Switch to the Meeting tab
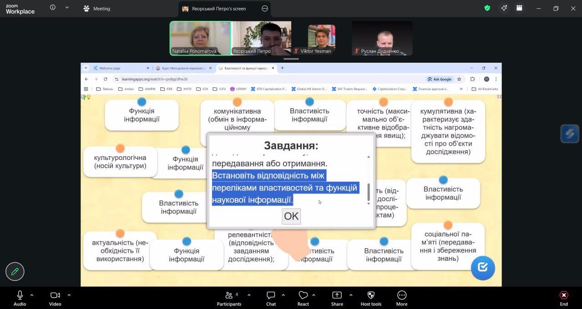Image resolution: width=582 pixels, height=309 pixels. 97,9
